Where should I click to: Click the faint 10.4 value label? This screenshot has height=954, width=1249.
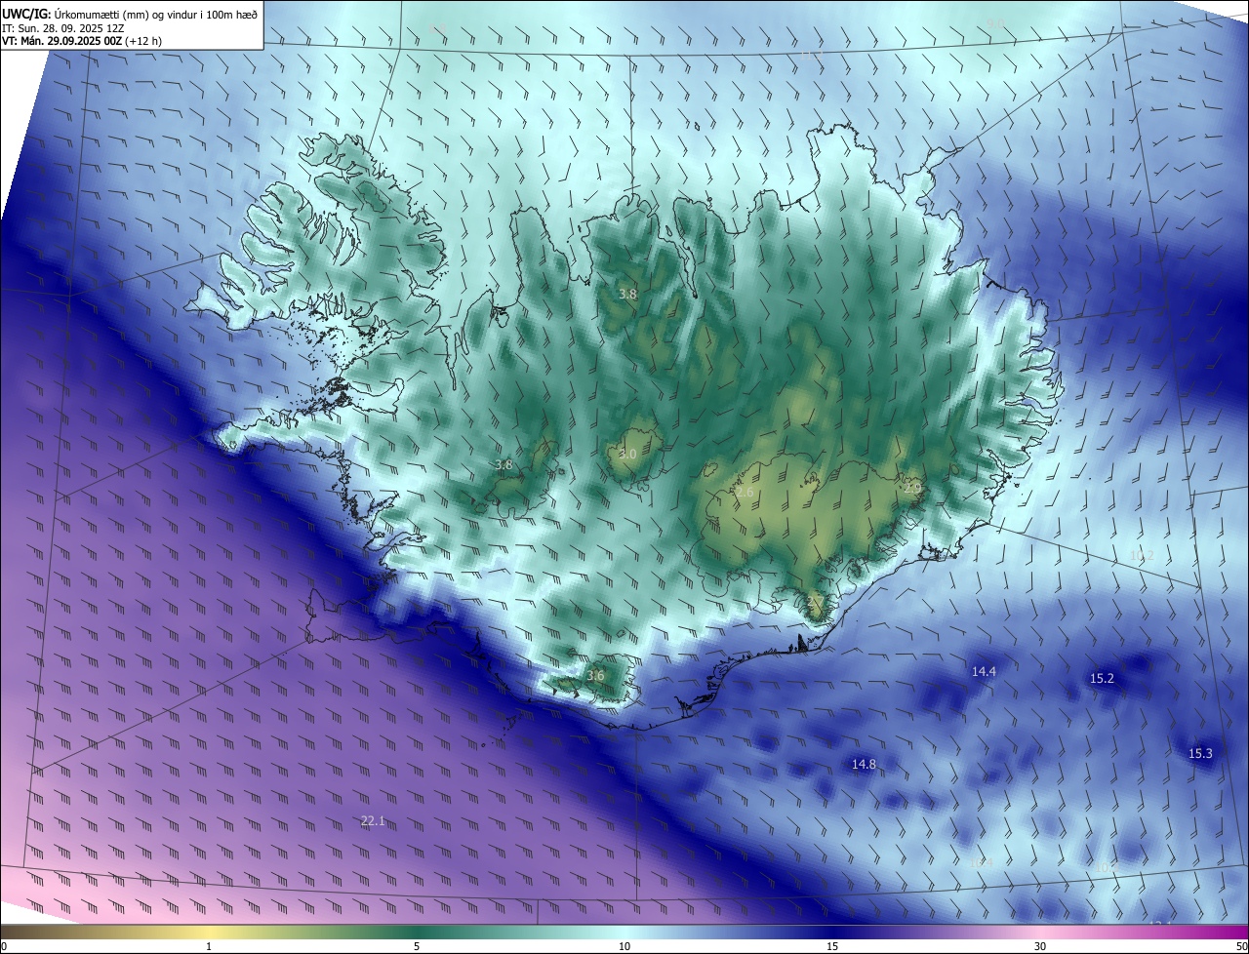tap(981, 862)
